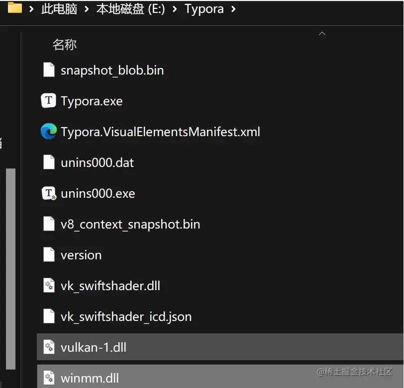Viewport: 404px width, 388px height.
Task: Click the winmm.dll gear icon
Action: click(49, 378)
